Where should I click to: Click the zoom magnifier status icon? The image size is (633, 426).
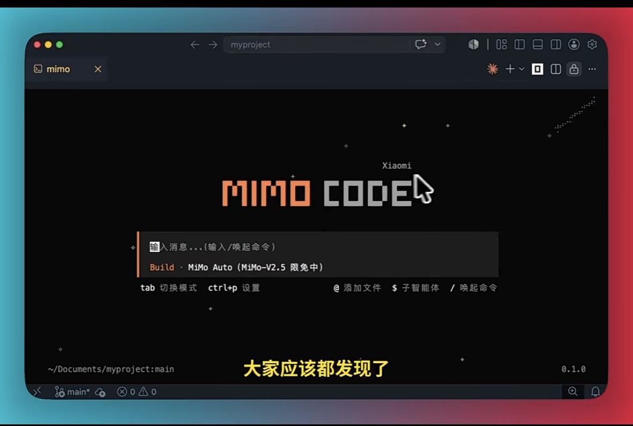click(x=573, y=391)
